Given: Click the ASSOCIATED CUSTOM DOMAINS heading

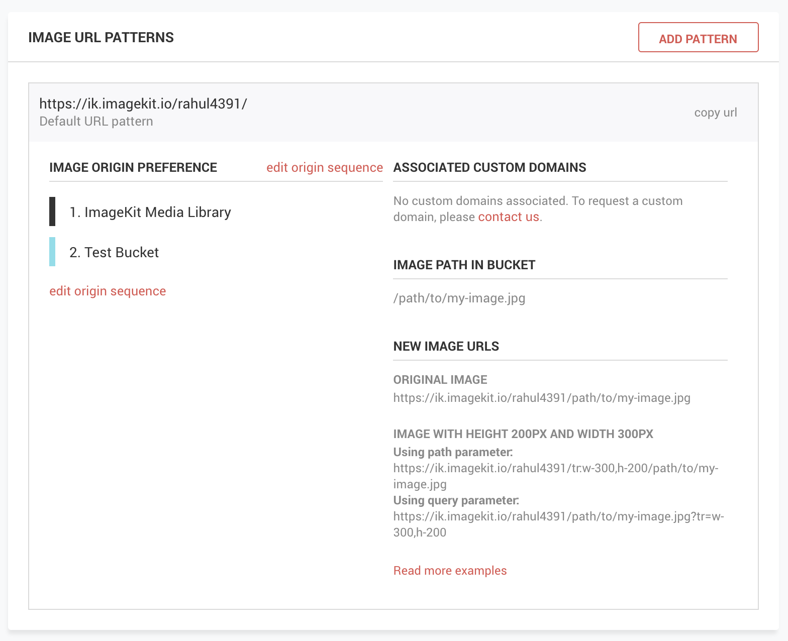Looking at the screenshot, I should 490,167.
